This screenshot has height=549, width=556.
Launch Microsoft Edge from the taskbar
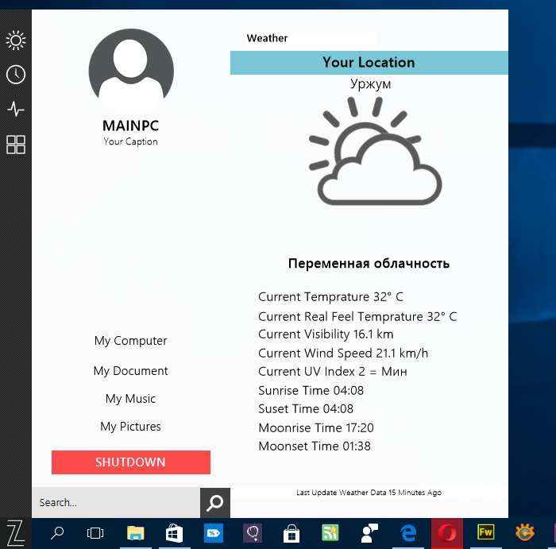(408, 533)
